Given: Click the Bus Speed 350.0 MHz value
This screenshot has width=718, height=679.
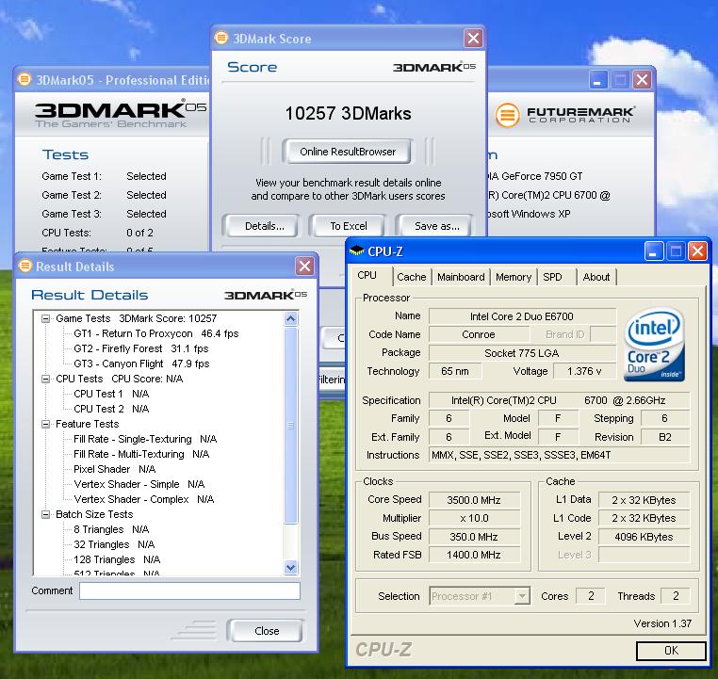Looking at the screenshot, I should pyautogui.click(x=474, y=537).
